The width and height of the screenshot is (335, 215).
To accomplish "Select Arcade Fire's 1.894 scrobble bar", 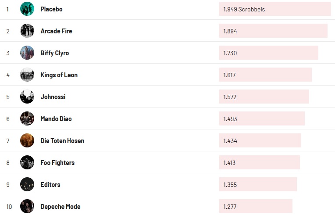I will [x=273, y=31].
